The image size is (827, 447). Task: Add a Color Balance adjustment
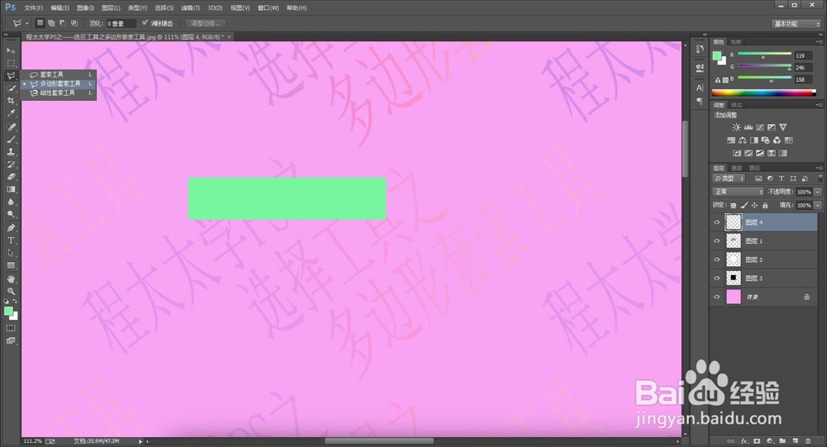click(743, 140)
